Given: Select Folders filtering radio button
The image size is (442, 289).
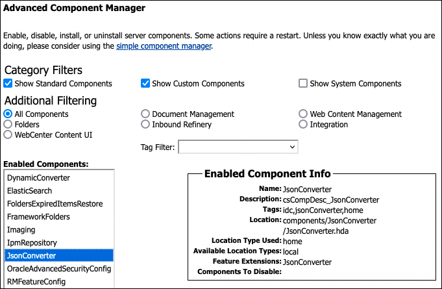Looking at the screenshot, I should coord(8,124).
